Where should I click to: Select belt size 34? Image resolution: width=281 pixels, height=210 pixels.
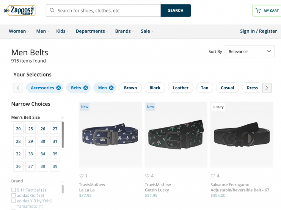43,154
